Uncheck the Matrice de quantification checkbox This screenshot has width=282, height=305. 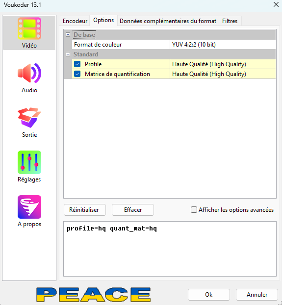(x=77, y=74)
